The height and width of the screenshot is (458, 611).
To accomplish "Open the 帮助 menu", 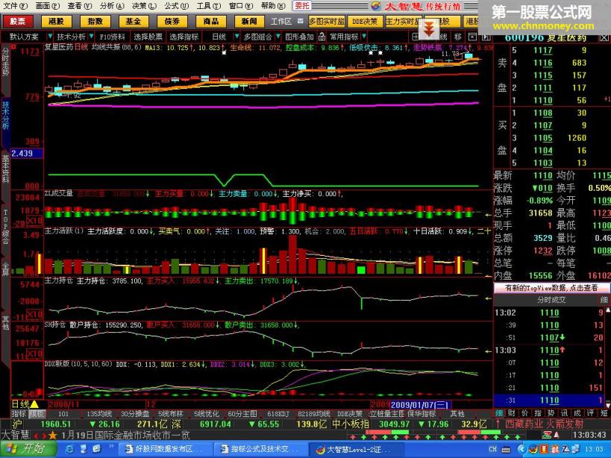I will point(273,6).
